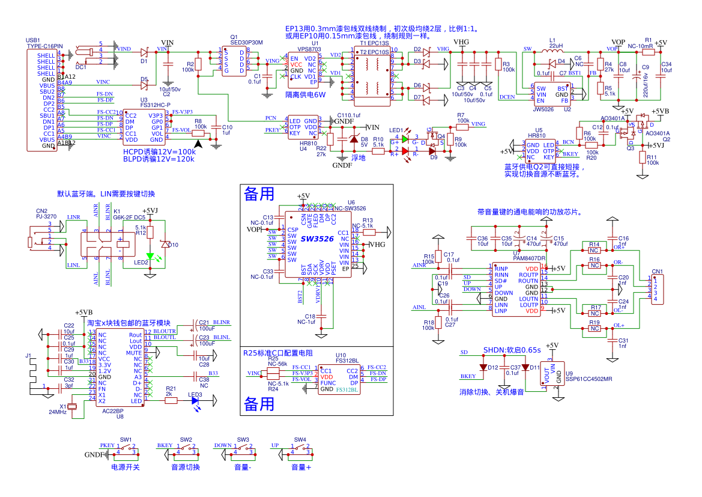Select the 消除切换、关机爆音 note
This screenshot has width=702, height=497.
[492, 392]
